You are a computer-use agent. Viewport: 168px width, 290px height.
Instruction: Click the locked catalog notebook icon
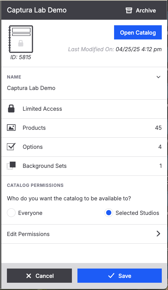tap(21, 39)
